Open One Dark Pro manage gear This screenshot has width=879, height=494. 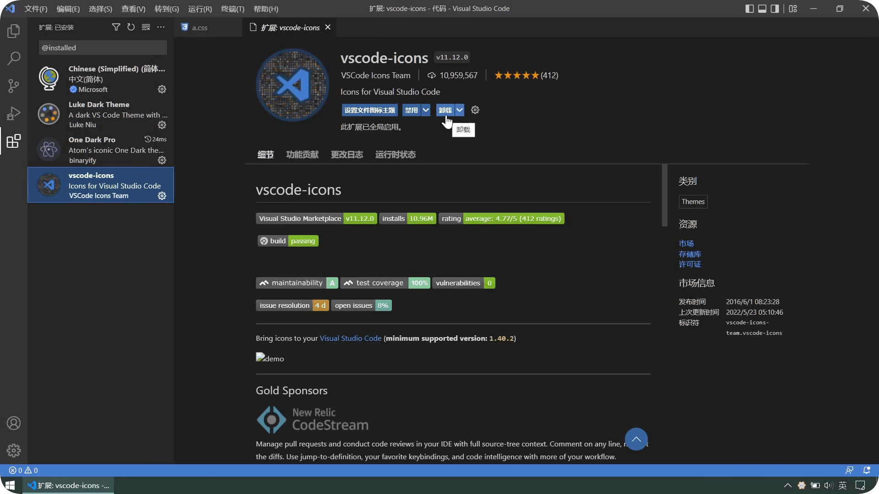point(162,160)
